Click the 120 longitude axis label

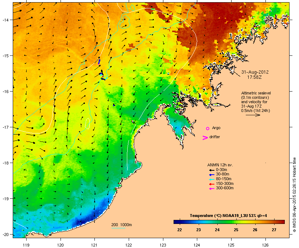pos(61,245)
